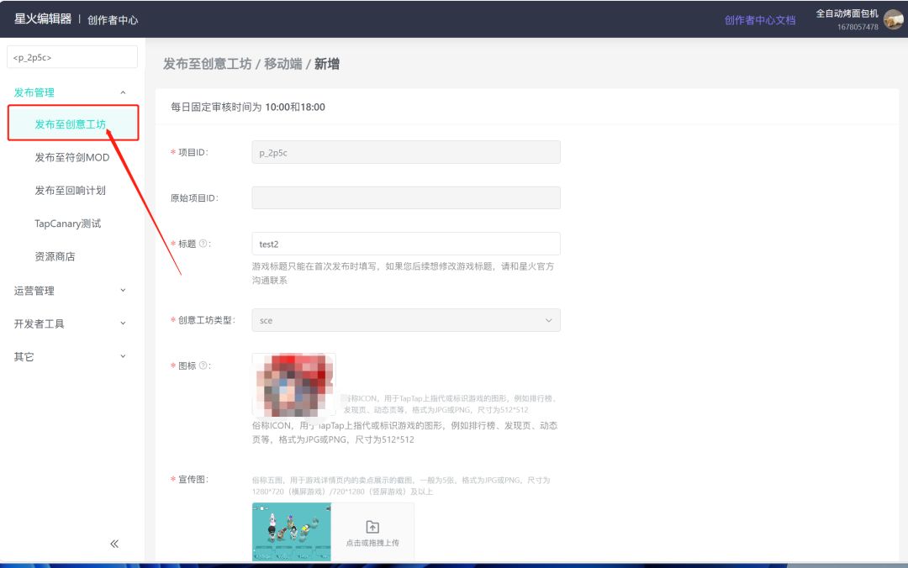Click 创作者中心 header title

tap(113, 20)
